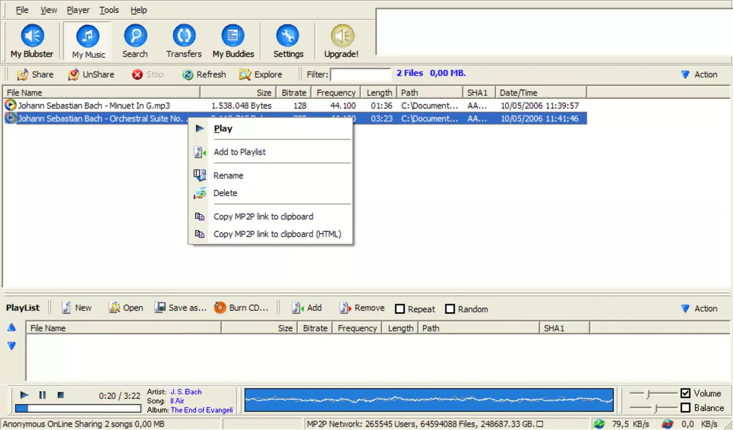This screenshot has height=430, width=733.
Task: Move playlist item up with blue arrow
Action: (12, 327)
